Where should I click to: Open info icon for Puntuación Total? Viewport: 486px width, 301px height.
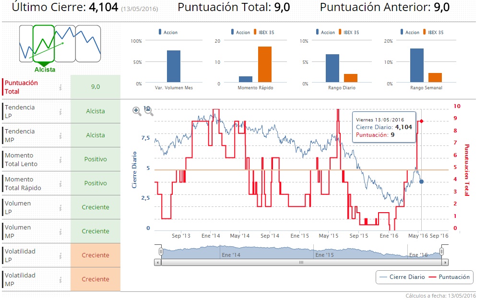tap(60, 87)
